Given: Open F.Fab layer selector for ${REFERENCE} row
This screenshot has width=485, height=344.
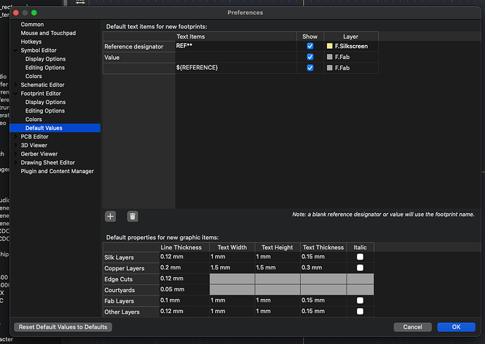Looking at the screenshot, I should point(351,68).
